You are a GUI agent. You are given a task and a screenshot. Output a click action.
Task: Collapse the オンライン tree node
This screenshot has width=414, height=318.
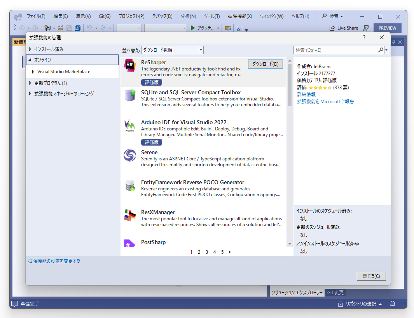point(30,60)
